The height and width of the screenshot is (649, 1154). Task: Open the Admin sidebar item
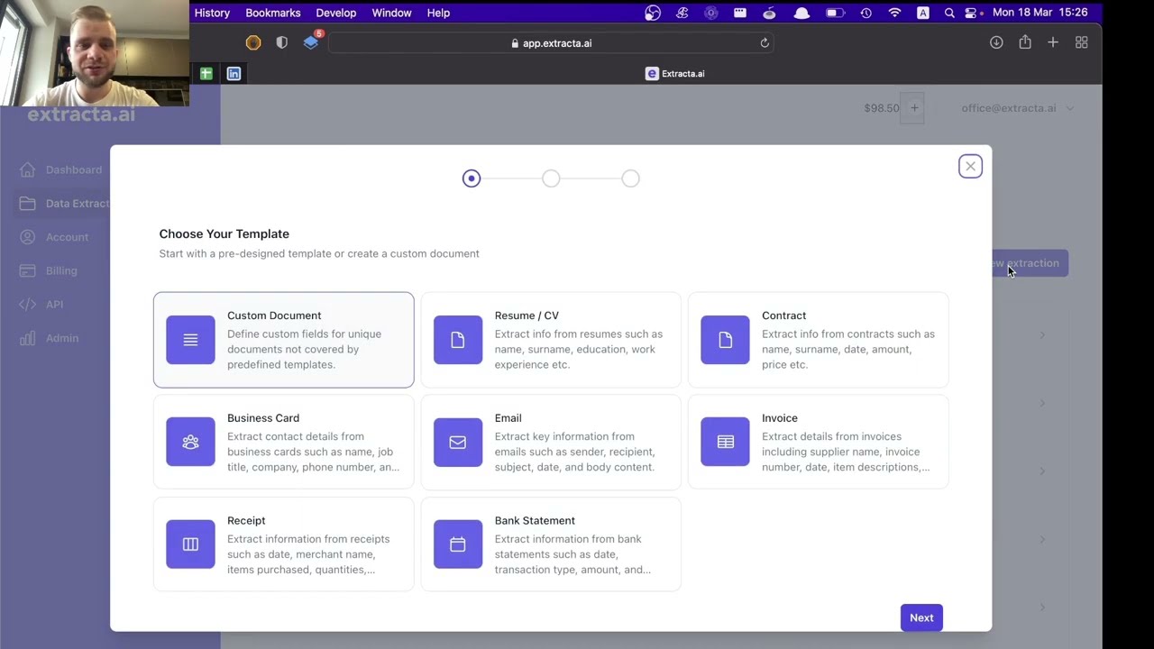tap(62, 338)
